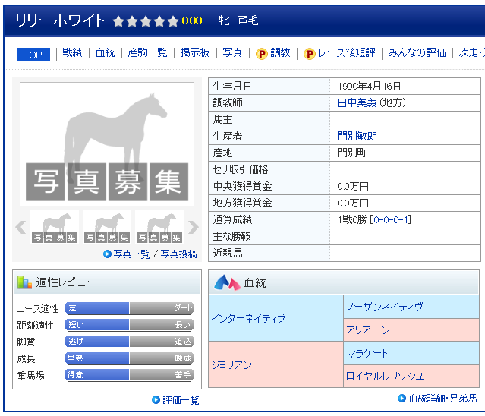Image resolution: width=485 pixels, height=416 pixels.
Task: Click the third rating star
Action: pos(146,21)
